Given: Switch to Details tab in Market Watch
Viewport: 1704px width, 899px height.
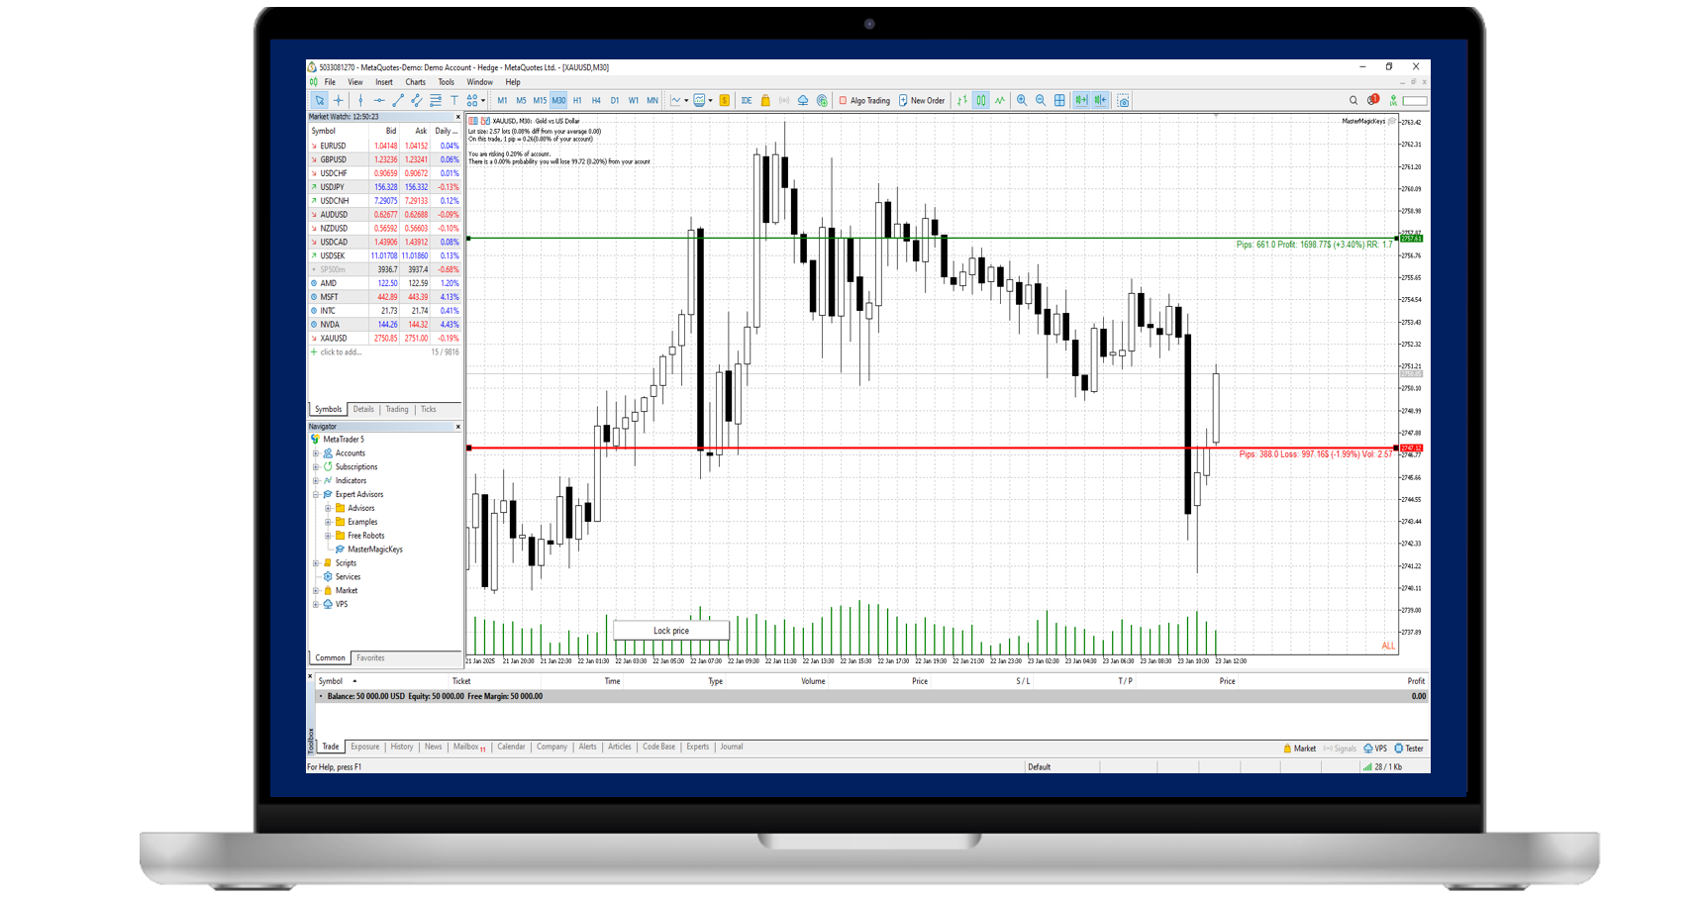Looking at the screenshot, I should click(x=363, y=409).
